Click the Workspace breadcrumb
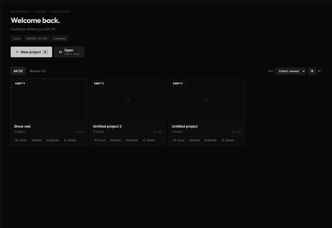 click(20, 12)
